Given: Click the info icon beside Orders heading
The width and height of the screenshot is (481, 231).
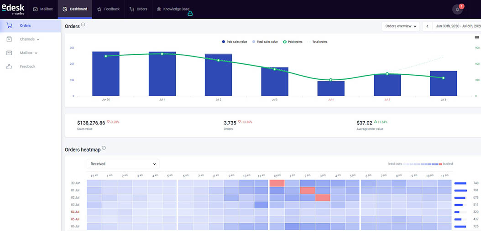Looking at the screenshot, I should (x=83, y=25).
